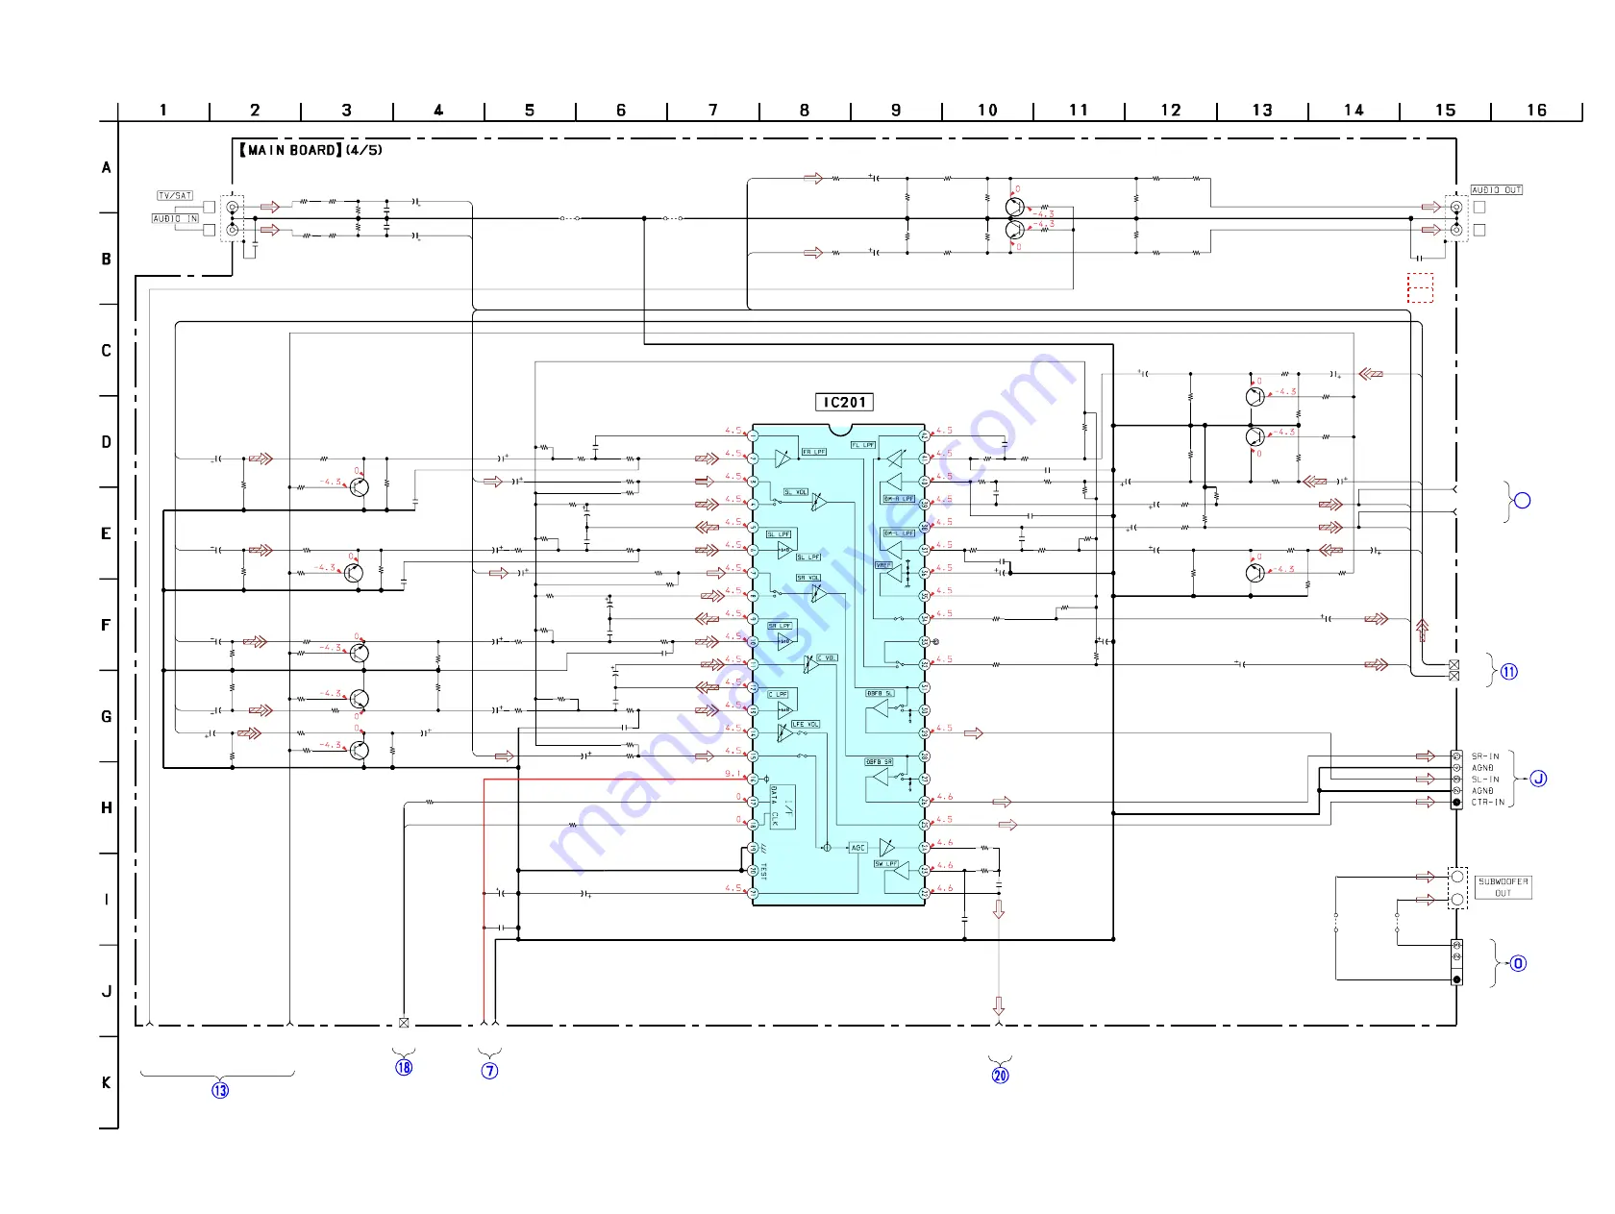The image size is (1615, 1214).
Task: Click the SR-IN connector pin label
Action: click(x=1484, y=756)
